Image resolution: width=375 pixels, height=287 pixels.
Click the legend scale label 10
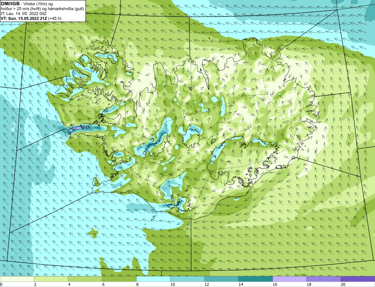[172, 284]
